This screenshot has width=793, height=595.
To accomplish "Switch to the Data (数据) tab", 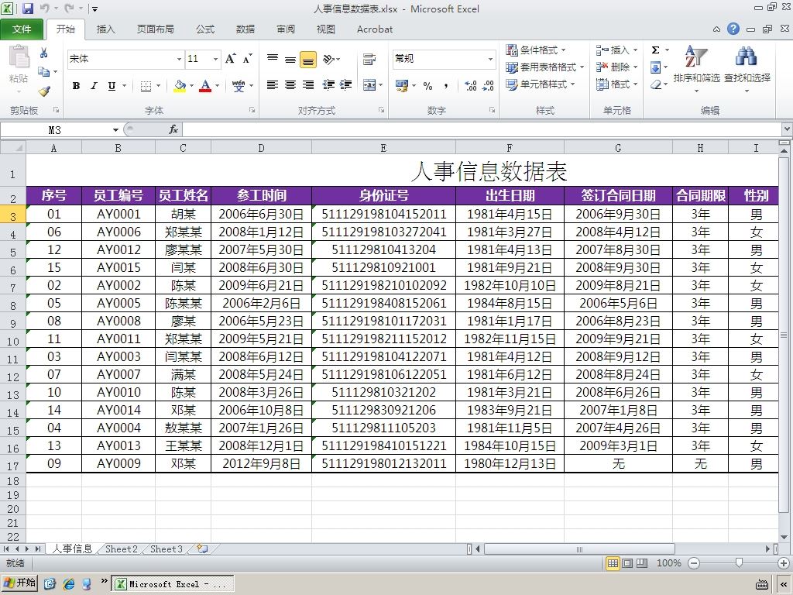I will coord(245,29).
